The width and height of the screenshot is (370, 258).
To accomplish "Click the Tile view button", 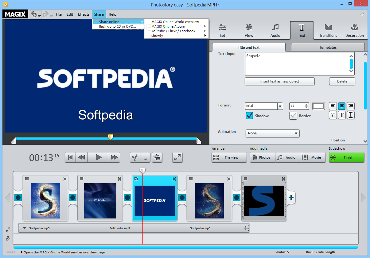I will click(x=229, y=157).
